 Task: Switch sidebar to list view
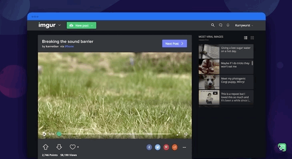pos(246,38)
